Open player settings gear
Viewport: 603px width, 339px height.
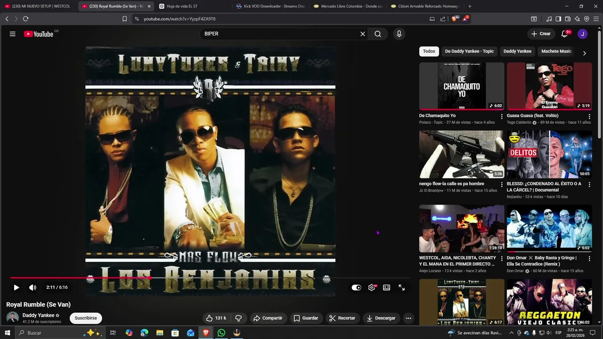(x=372, y=288)
